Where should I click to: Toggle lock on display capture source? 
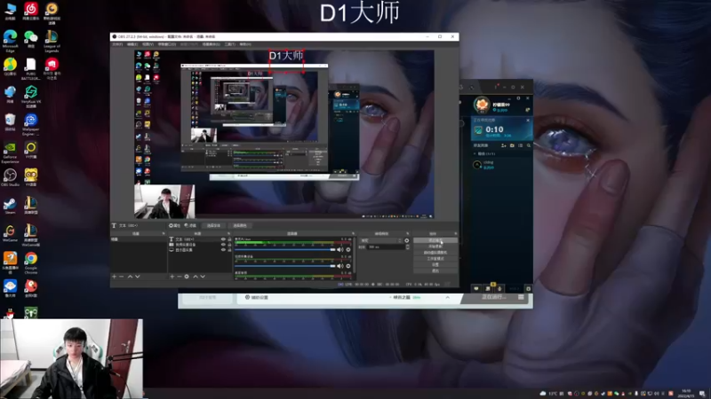(x=229, y=250)
